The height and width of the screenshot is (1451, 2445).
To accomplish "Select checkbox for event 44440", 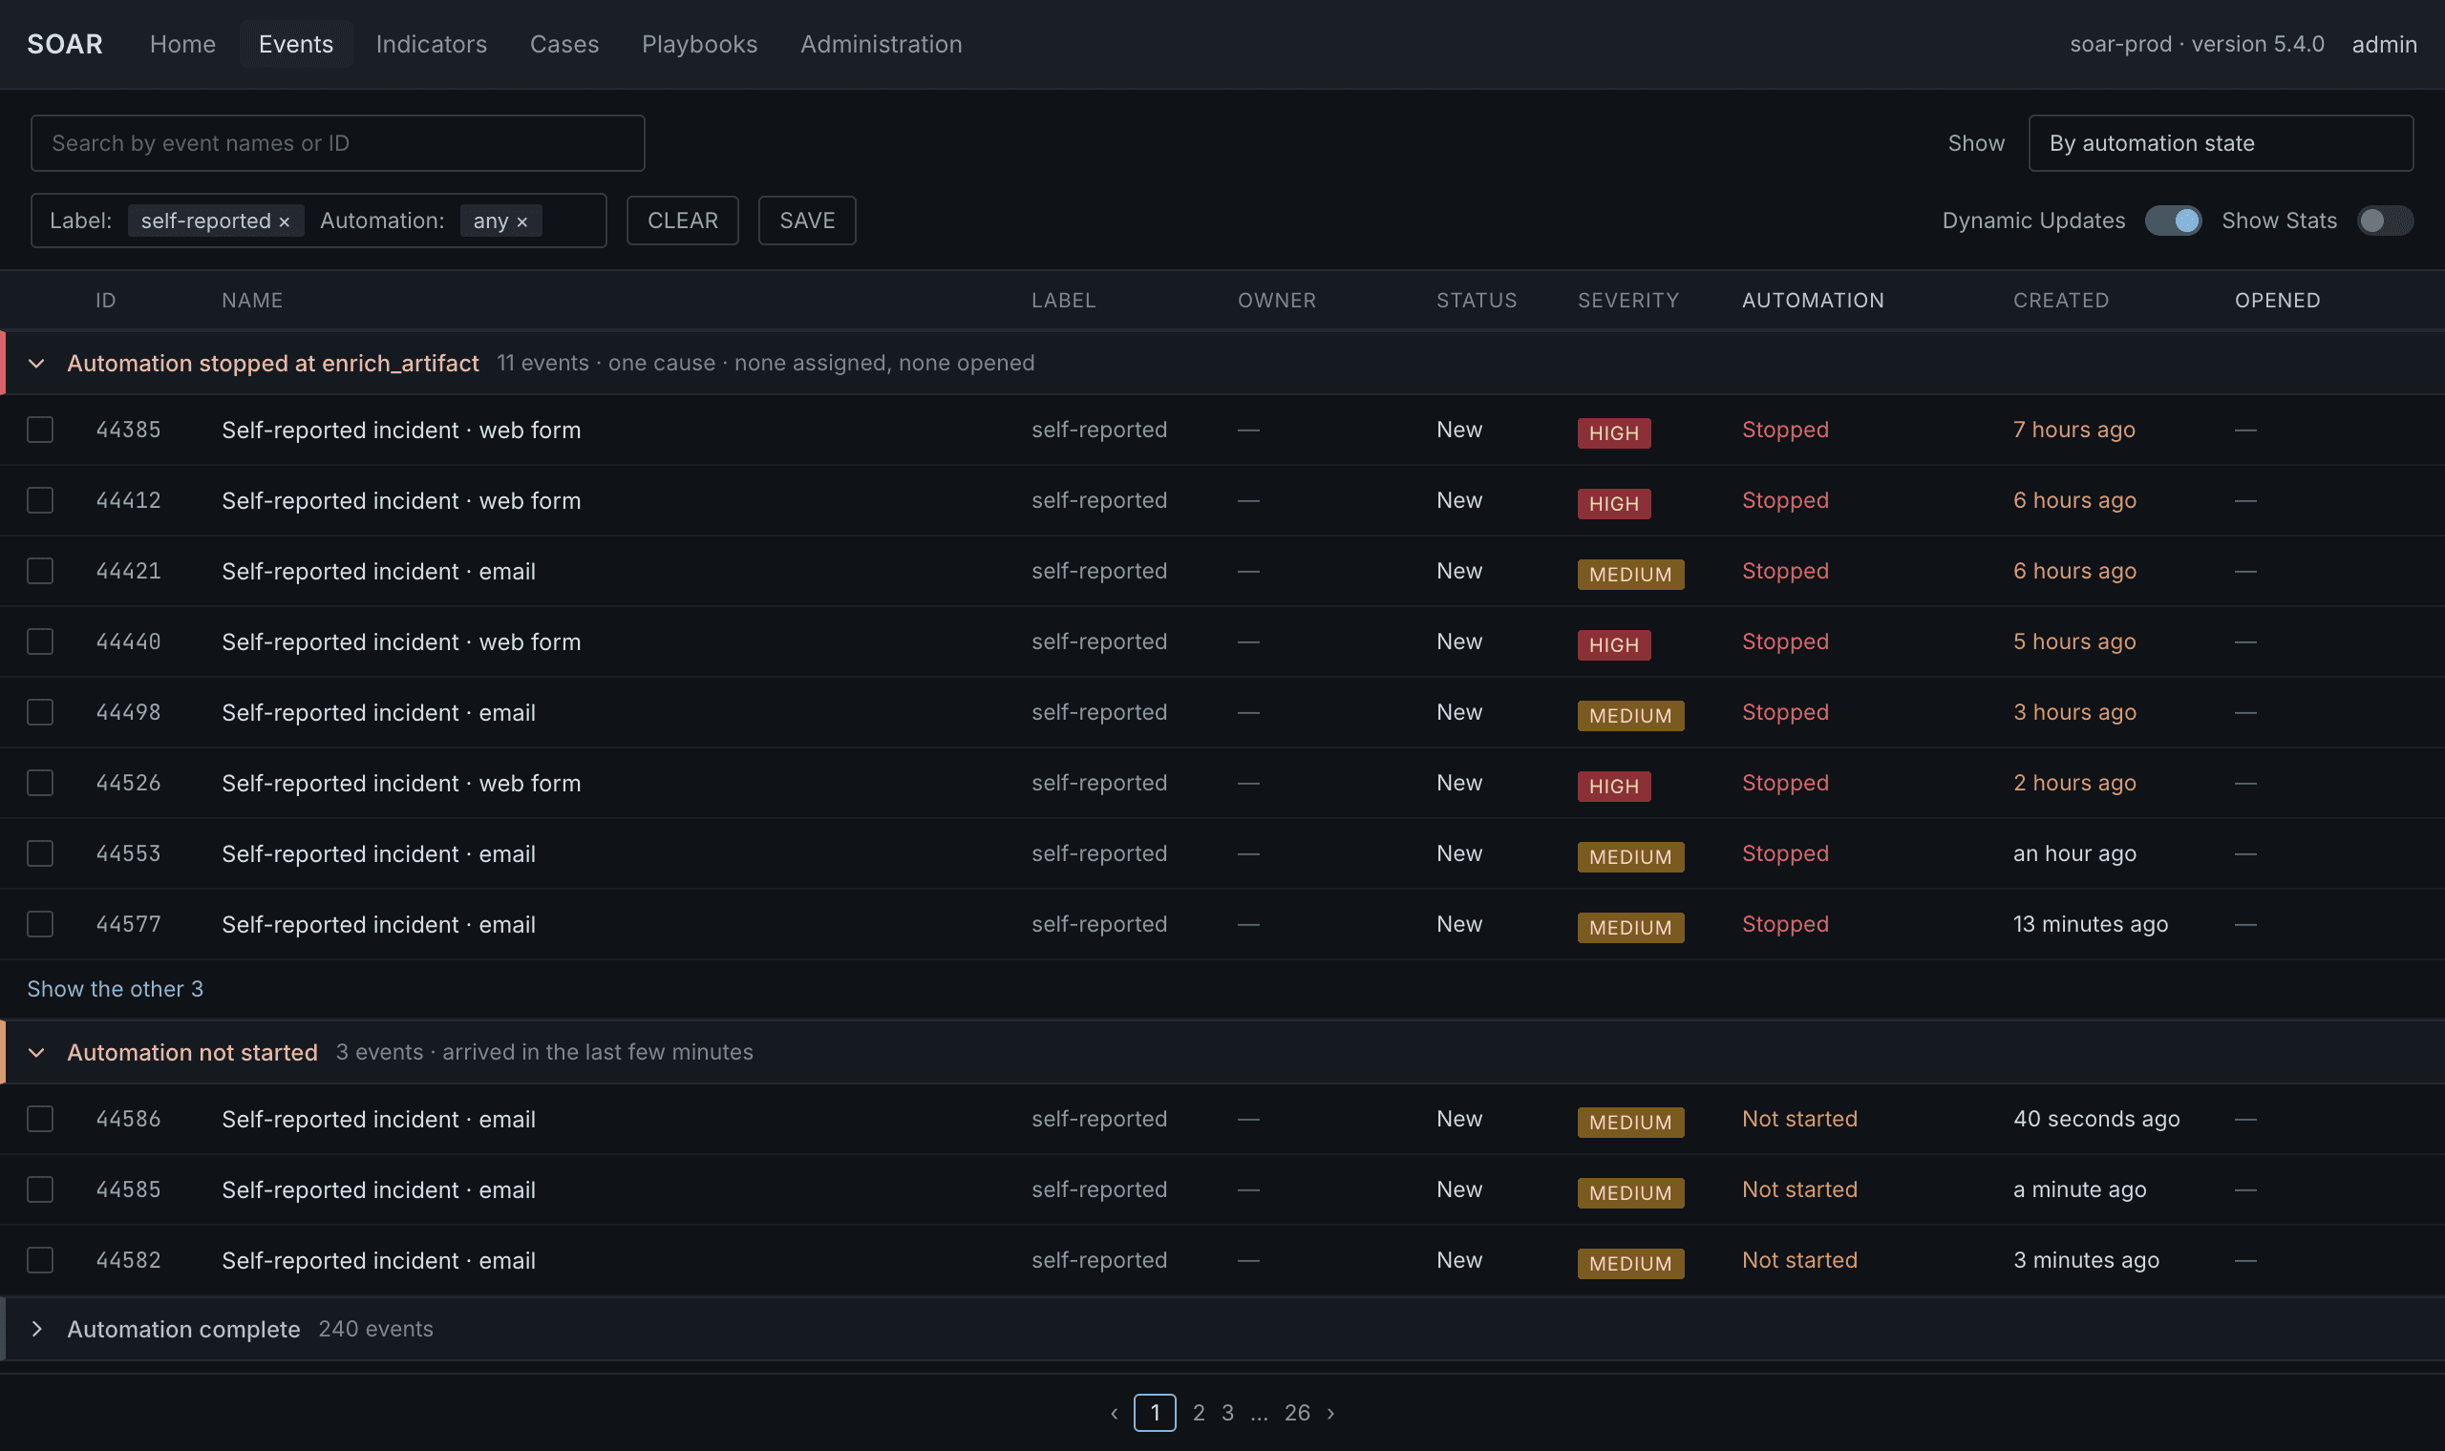I will (x=40, y=641).
